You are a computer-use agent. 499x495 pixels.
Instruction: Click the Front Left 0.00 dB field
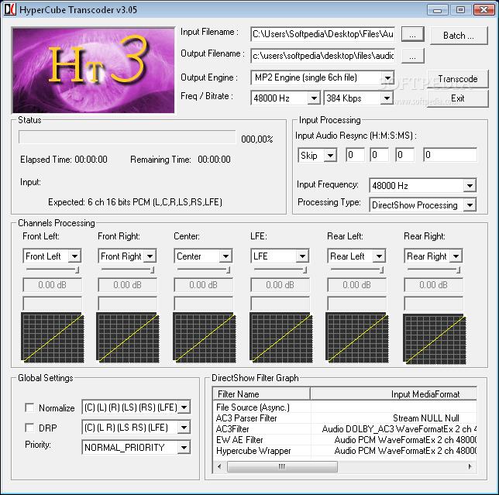point(52,285)
